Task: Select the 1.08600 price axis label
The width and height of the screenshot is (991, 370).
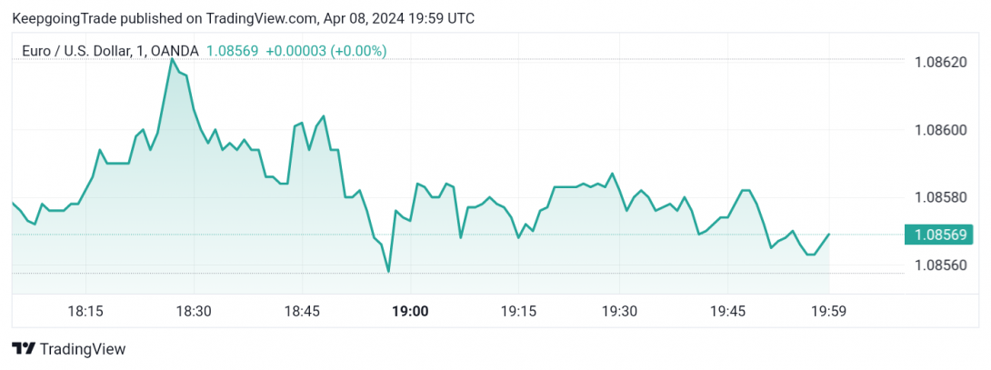Action: point(942,130)
